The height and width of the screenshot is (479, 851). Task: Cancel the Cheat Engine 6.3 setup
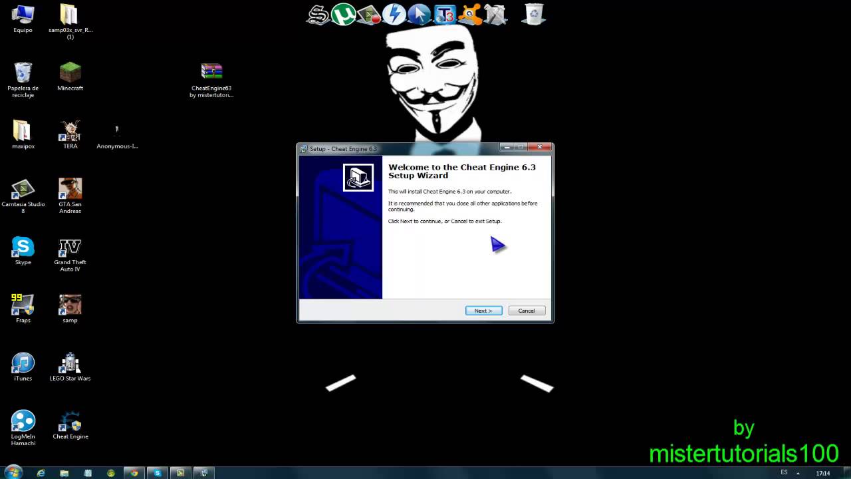tap(527, 311)
